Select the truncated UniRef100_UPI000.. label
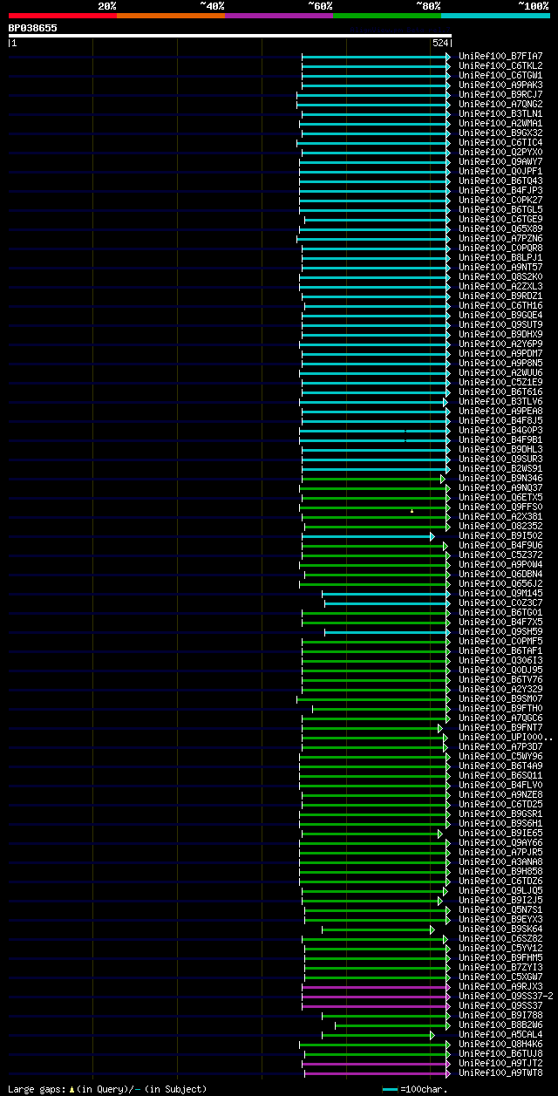This screenshot has height=1096, width=558. [506, 737]
